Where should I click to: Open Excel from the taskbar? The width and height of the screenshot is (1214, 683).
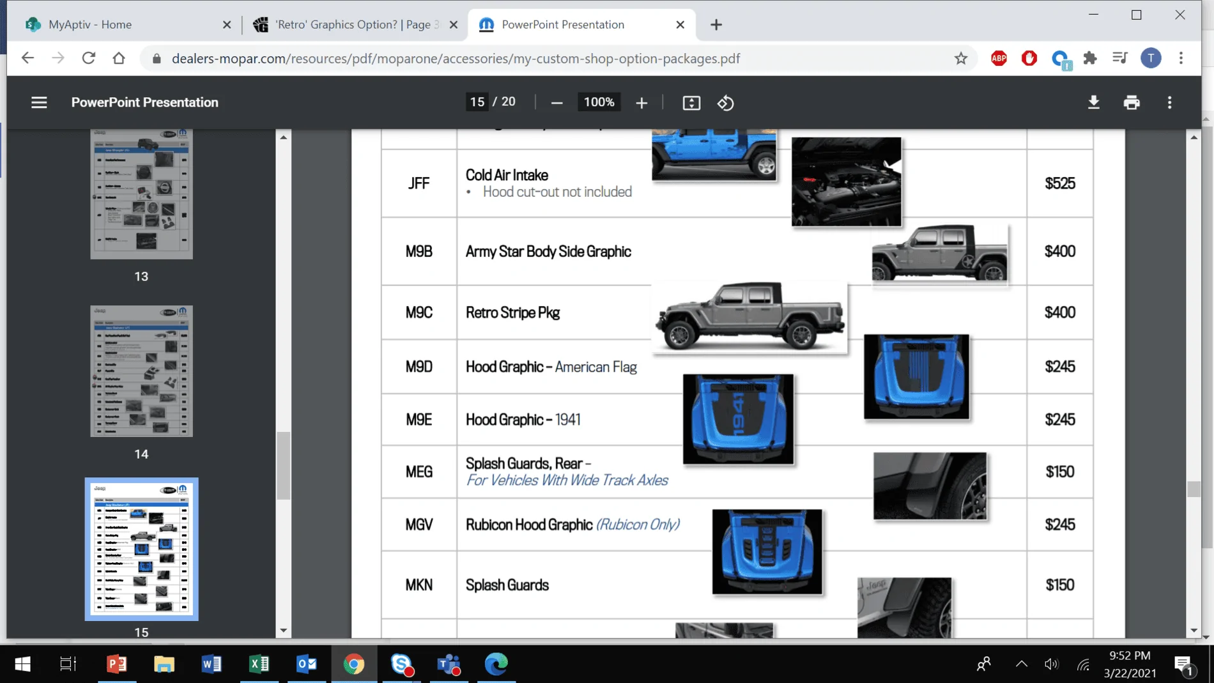click(259, 664)
